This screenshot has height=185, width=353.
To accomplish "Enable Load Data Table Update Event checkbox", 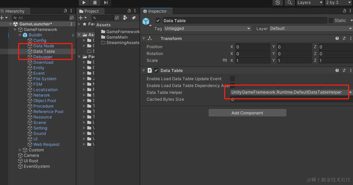I will click(232, 79).
